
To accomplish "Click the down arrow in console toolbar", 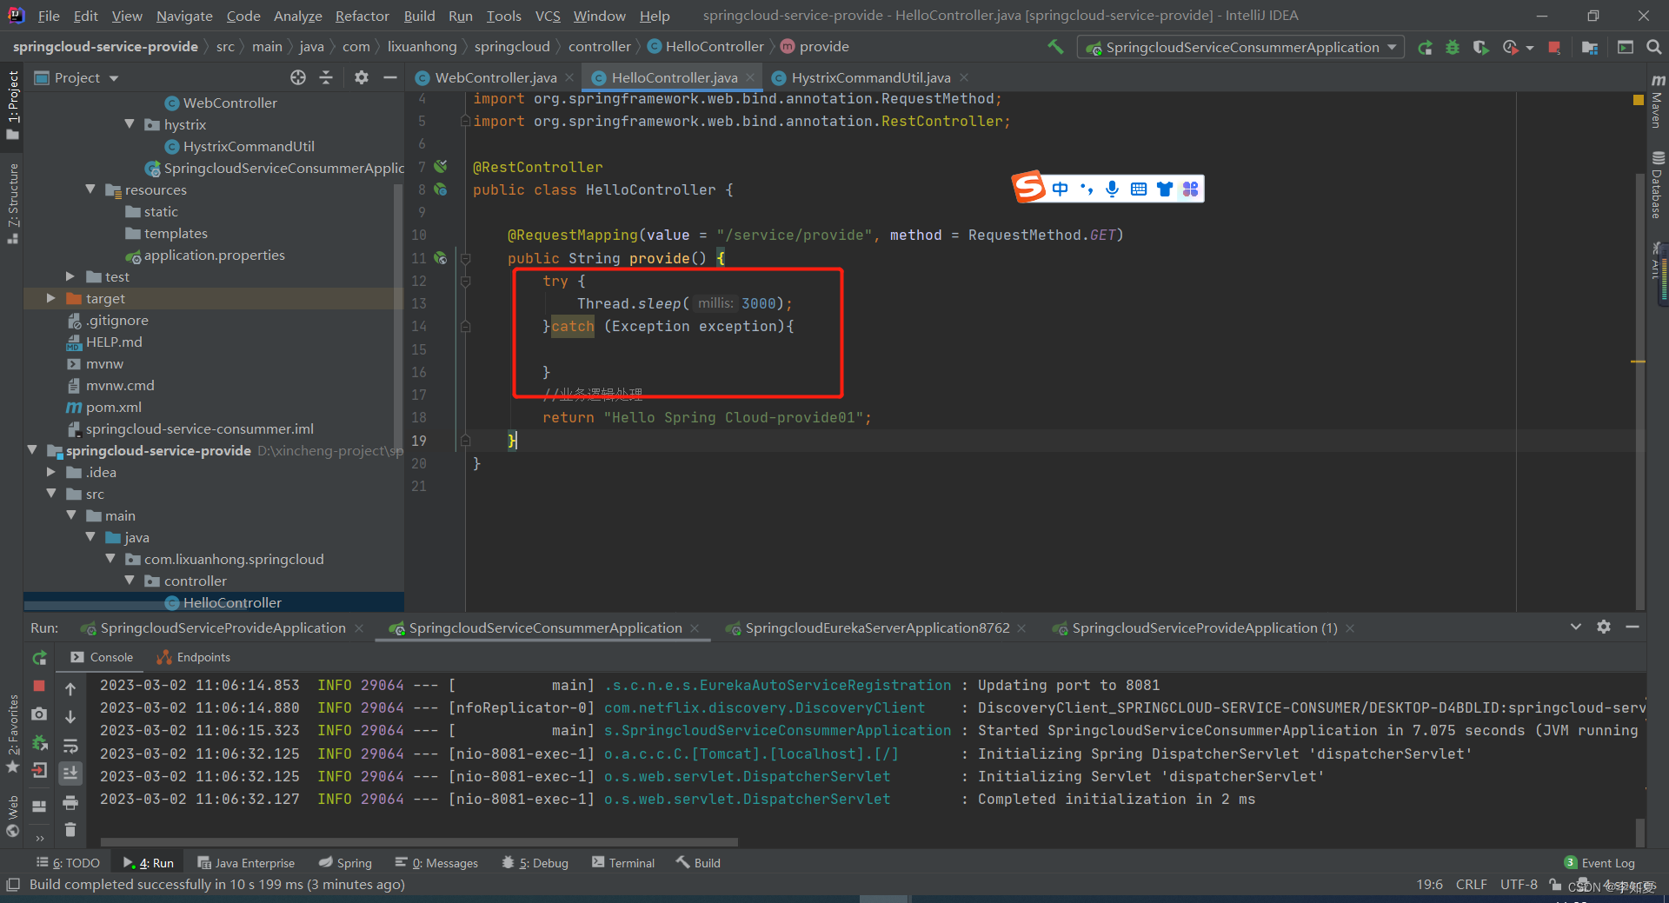I will (70, 716).
